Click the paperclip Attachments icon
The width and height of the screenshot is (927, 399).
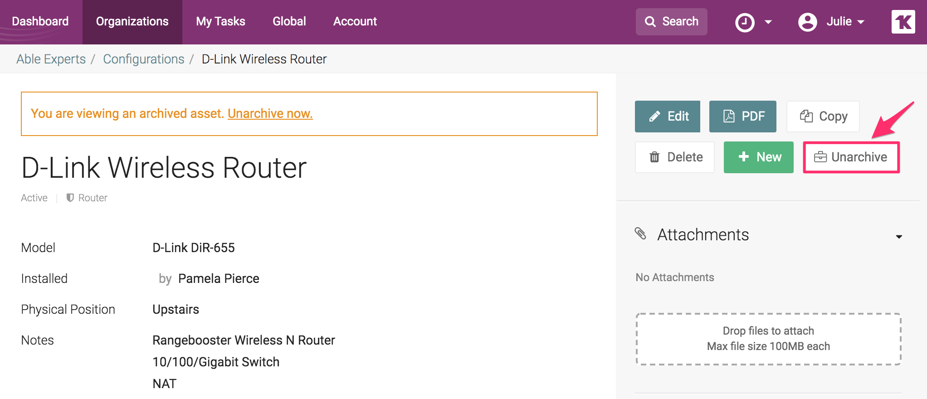click(x=640, y=234)
